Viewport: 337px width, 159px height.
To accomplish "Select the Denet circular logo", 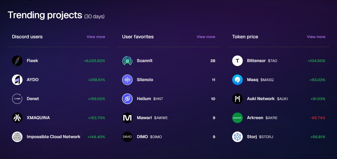I will pos(17,99).
